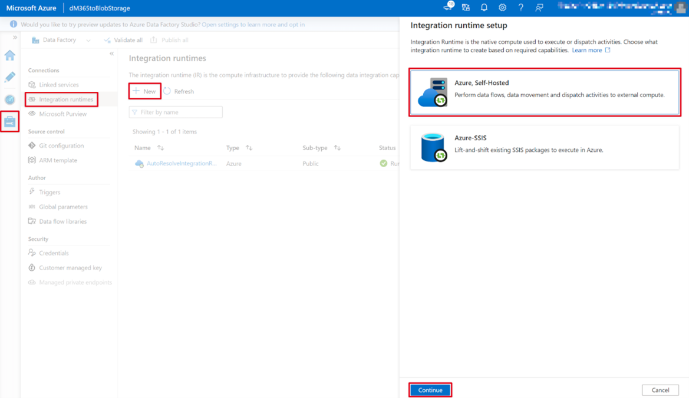Expand the Data Factory dropdown
Image resolution: width=689 pixels, height=398 pixels.
[87, 39]
